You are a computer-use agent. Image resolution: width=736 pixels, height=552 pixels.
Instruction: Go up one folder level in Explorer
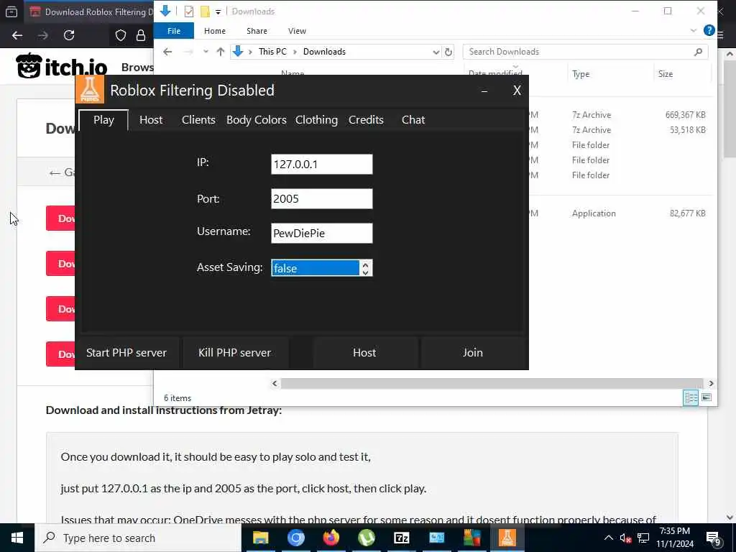pyautogui.click(x=221, y=52)
